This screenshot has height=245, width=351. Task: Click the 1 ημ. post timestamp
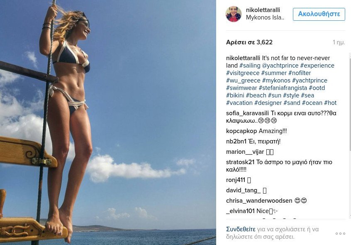339,42
